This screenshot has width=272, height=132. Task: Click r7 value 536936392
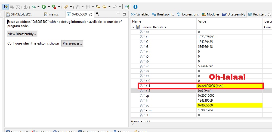click(x=205, y=66)
